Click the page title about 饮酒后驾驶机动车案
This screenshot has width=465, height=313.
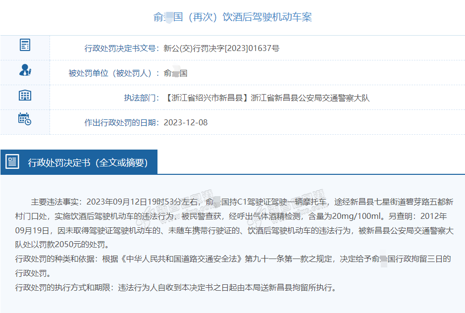232,17
